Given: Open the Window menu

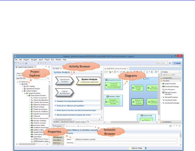Looking at the screenshot, I should [x=58, y=60].
